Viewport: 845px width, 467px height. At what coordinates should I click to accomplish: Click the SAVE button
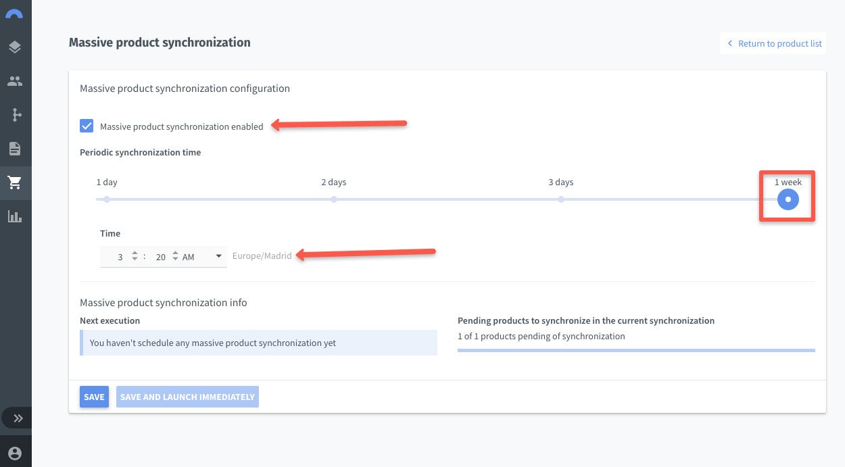(94, 397)
